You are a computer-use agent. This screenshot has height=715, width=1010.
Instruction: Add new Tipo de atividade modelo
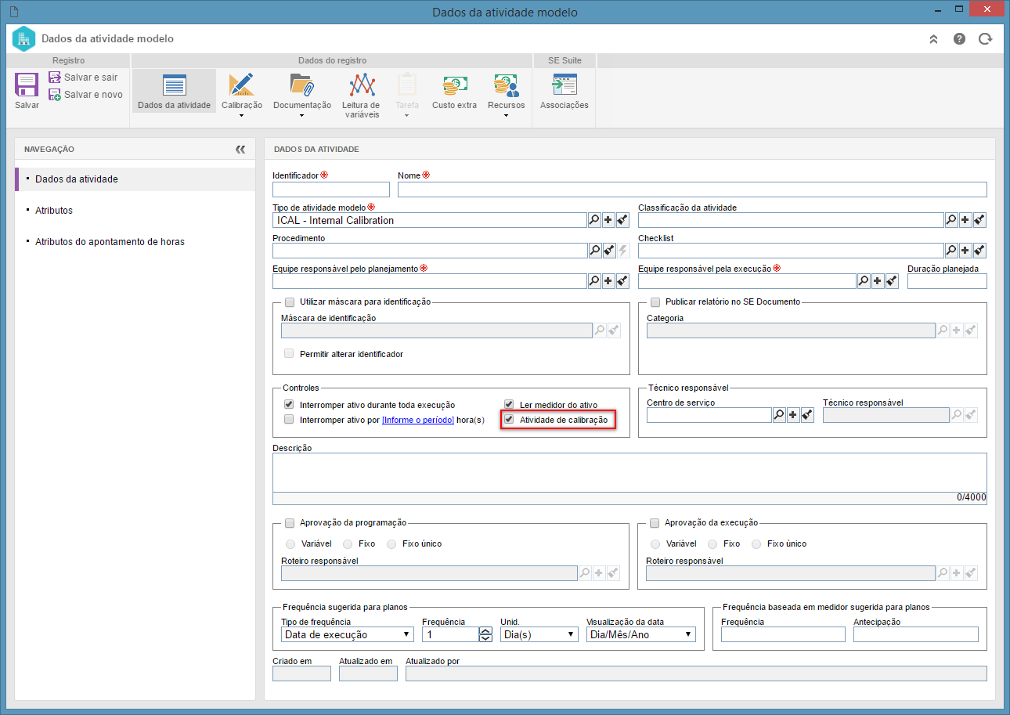click(x=609, y=221)
